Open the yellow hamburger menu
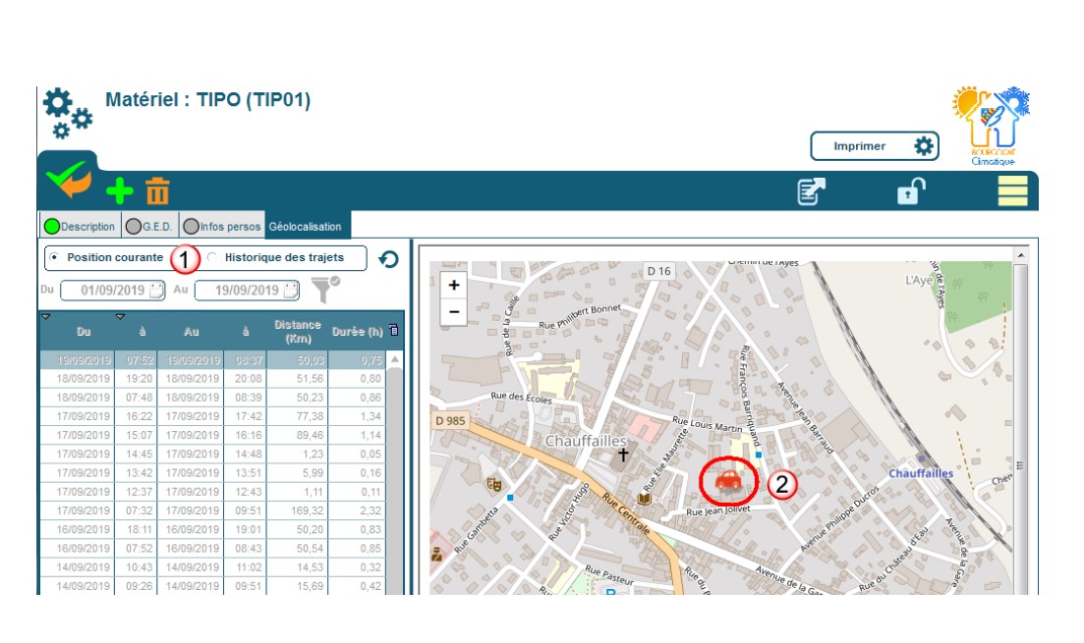This screenshot has height=643, width=1084. [x=1012, y=191]
